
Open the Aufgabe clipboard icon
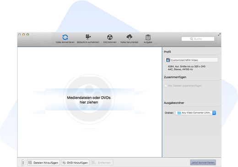(148, 37)
